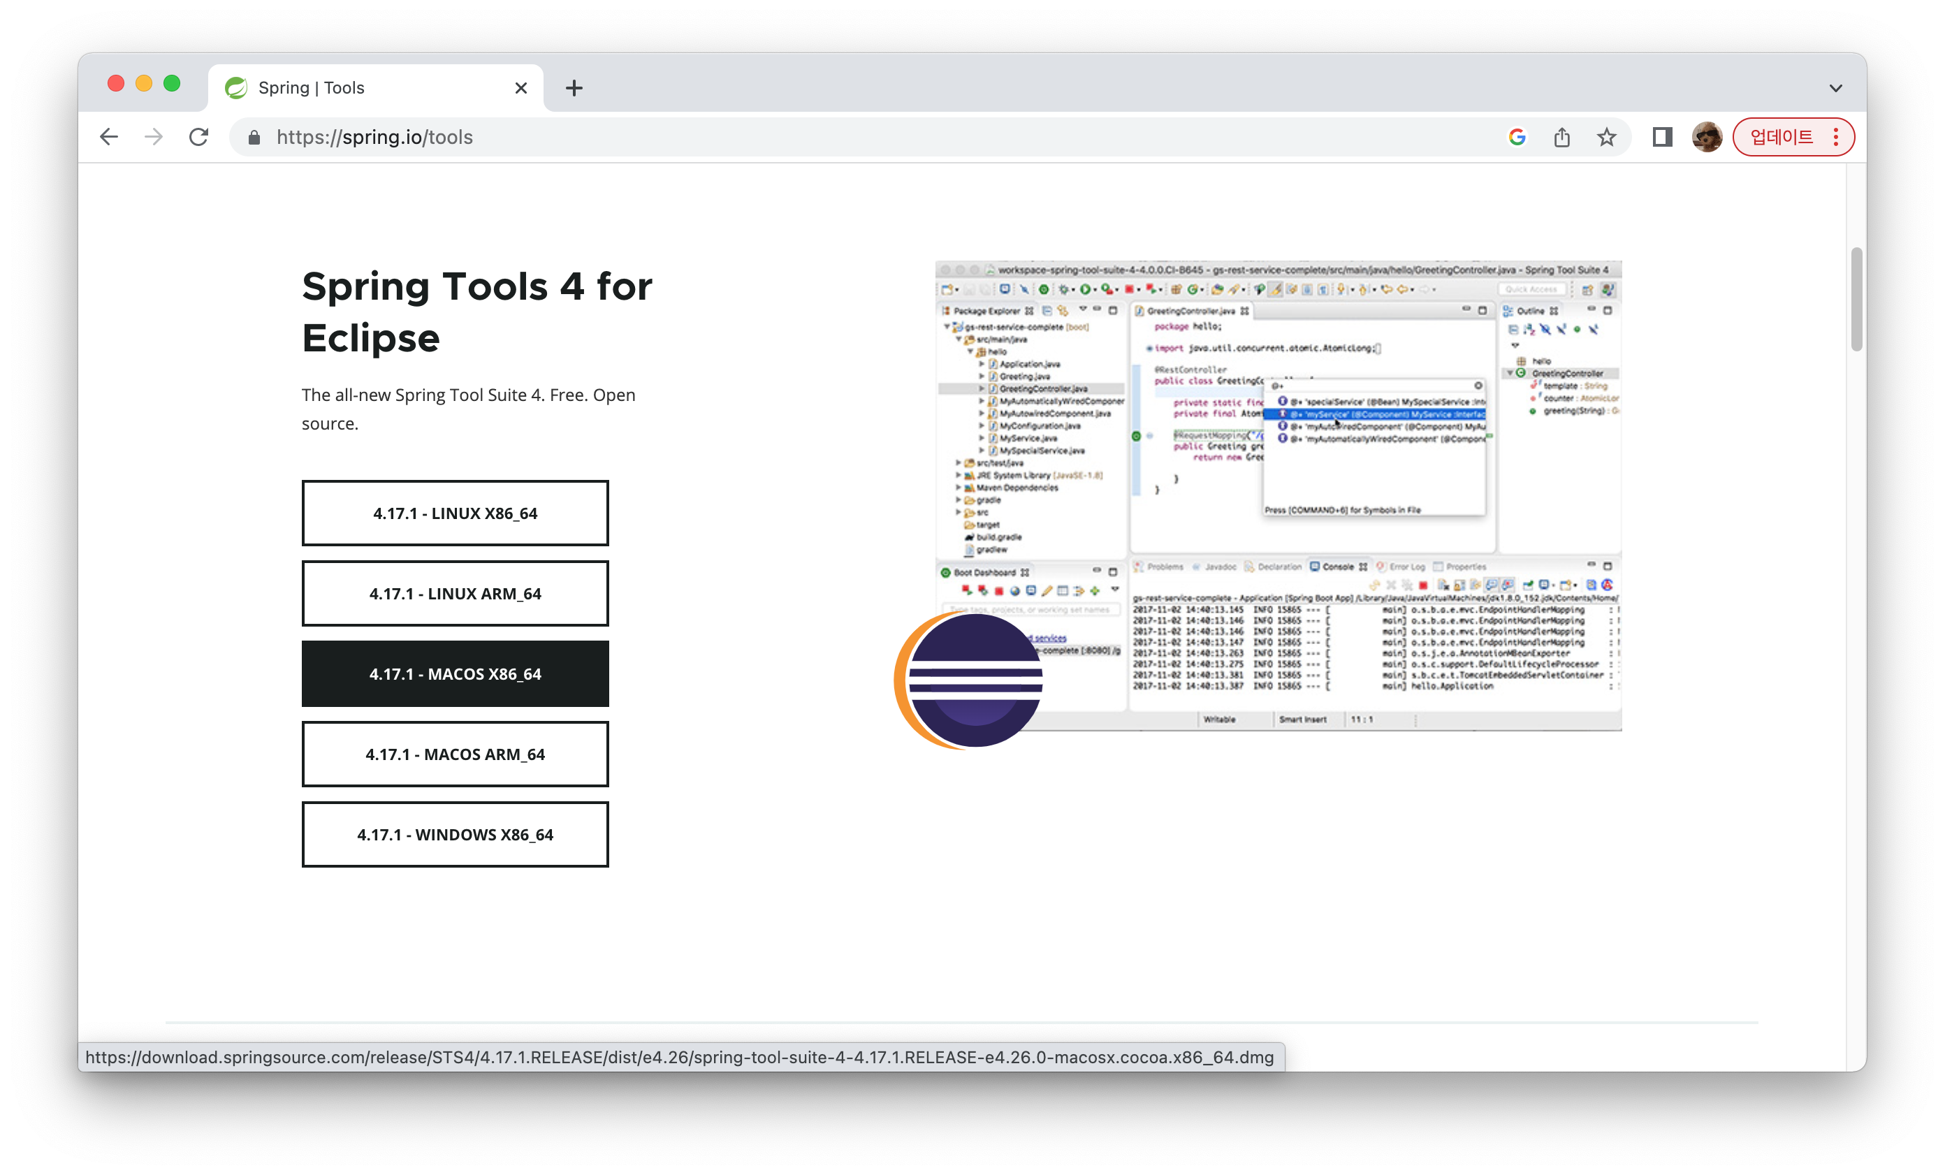Click the browser back arrow
Screen dimensions: 1945x1175
[109, 138]
